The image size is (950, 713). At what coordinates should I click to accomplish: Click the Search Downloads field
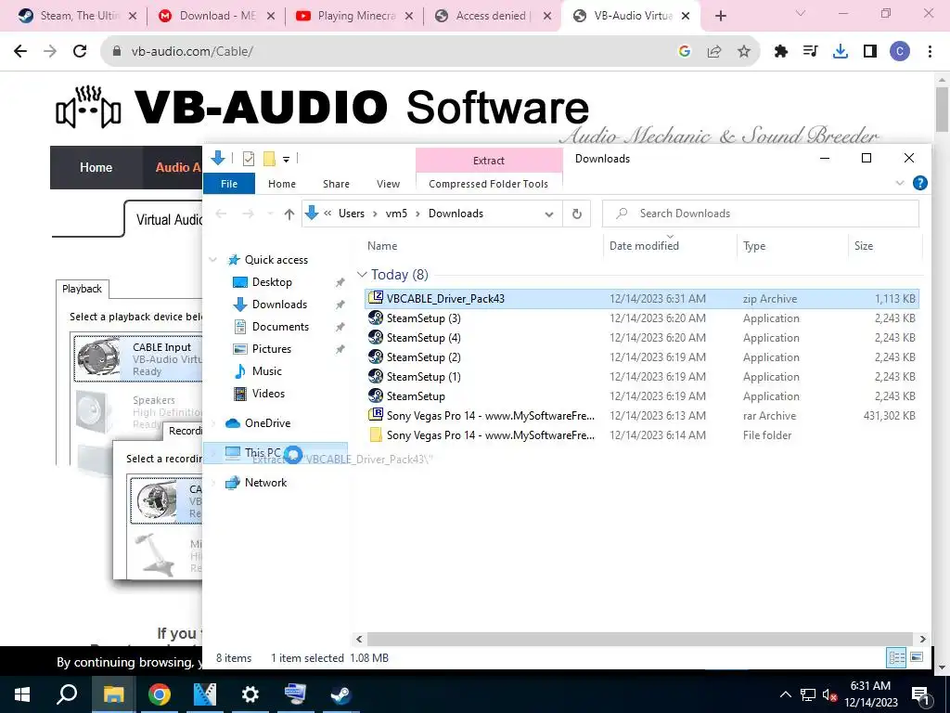761,214
